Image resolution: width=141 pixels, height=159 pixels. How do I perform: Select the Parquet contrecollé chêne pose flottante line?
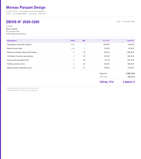click(70, 52)
